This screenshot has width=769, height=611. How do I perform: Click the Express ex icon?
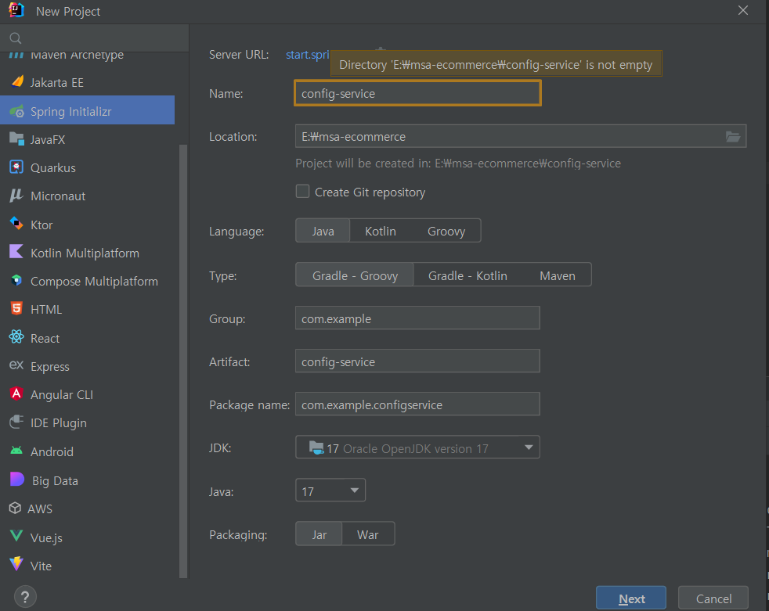click(x=16, y=365)
